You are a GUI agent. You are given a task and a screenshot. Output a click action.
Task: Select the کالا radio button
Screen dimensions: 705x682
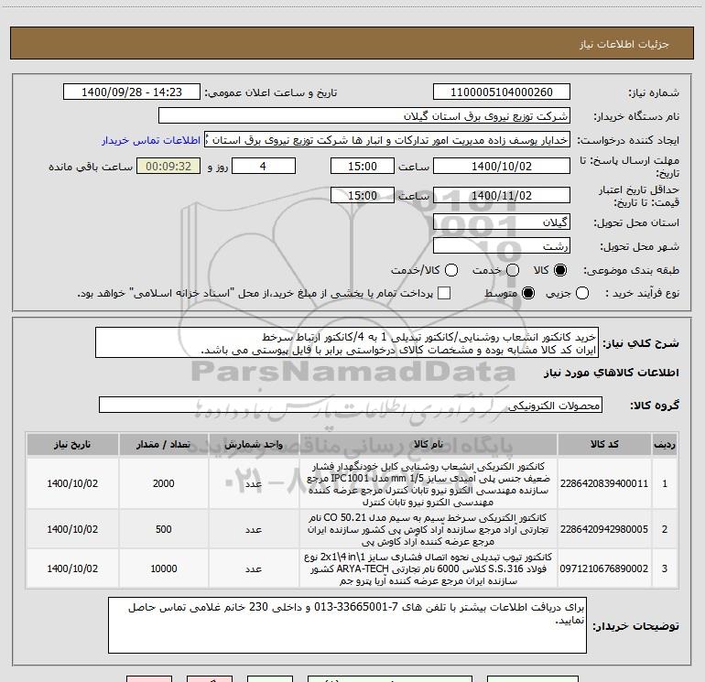click(560, 270)
